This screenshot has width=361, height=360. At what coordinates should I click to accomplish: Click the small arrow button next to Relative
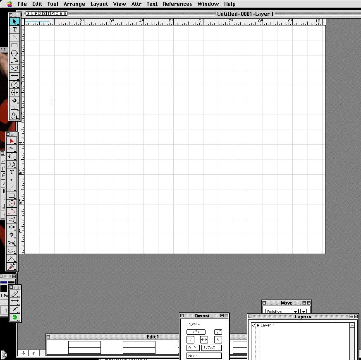pyautogui.click(x=304, y=312)
